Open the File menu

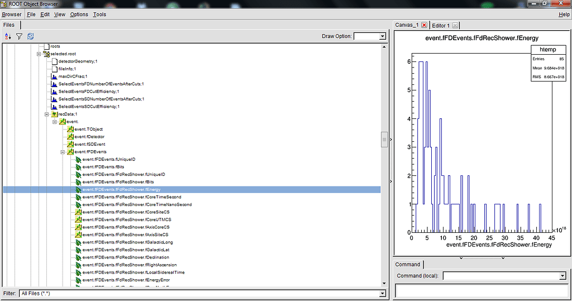pyautogui.click(x=31, y=14)
